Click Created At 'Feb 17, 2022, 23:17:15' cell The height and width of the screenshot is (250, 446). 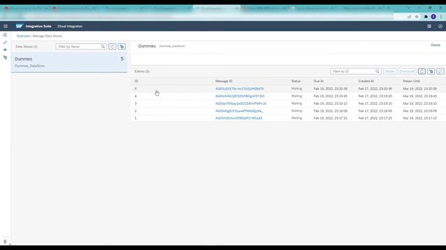(x=375, y=118)
